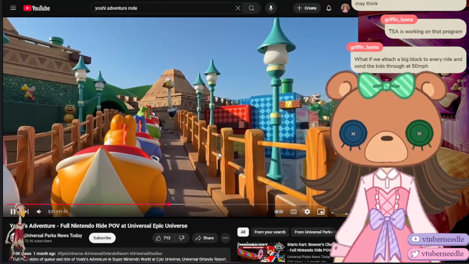Expand the more actions three-dot menu
The width and height of the screenshot is (469, 264).
[225, 238]
